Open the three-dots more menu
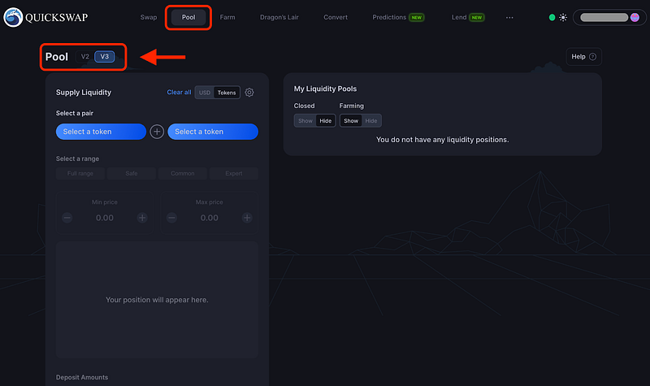Image resolution: width=650 pixels, height=386 pixels. 509,17
